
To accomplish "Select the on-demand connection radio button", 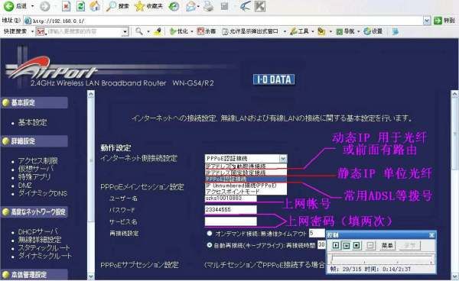I will pos(210,234).
